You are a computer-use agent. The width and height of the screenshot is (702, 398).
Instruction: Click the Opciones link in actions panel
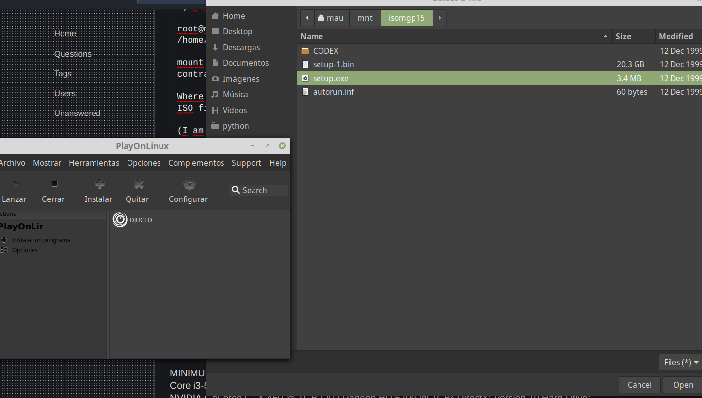click(25, 250)
